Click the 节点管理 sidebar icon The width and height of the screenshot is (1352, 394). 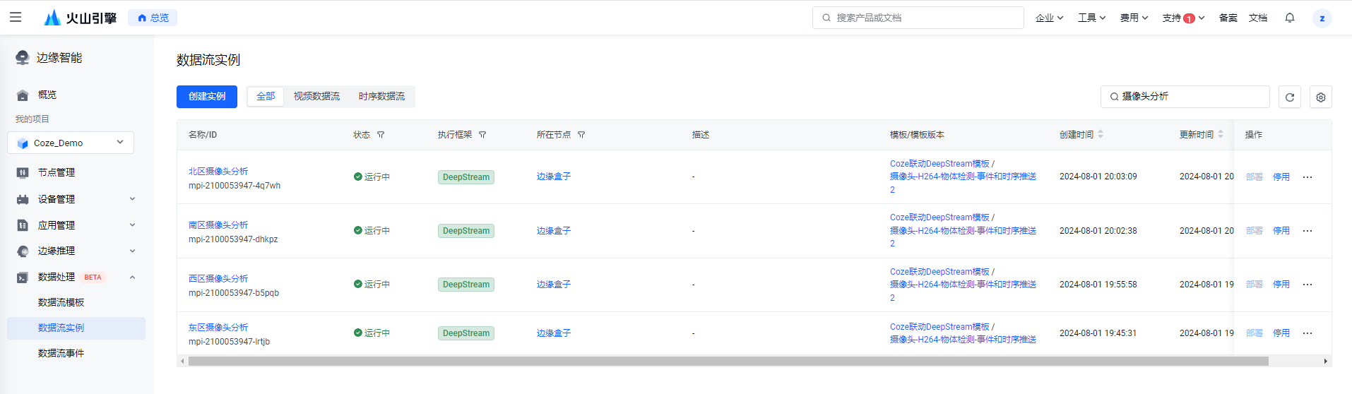23,172
